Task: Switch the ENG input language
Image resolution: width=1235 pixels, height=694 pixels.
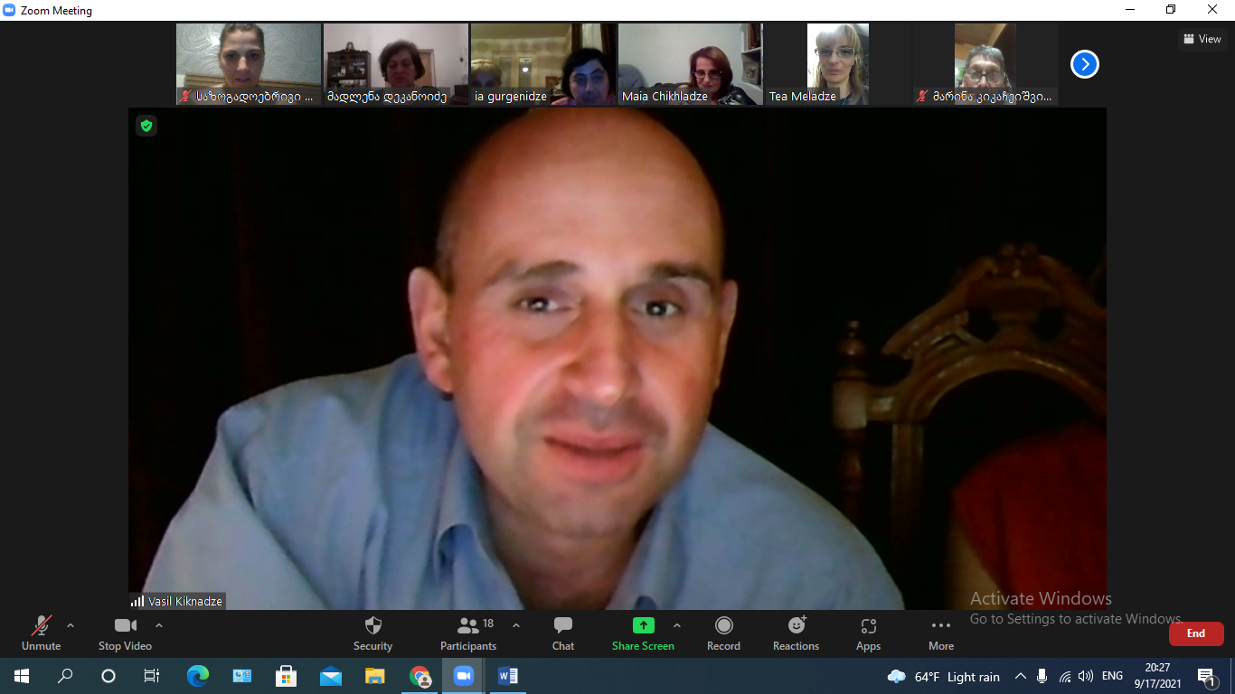Action: (x=1113, y=677)
